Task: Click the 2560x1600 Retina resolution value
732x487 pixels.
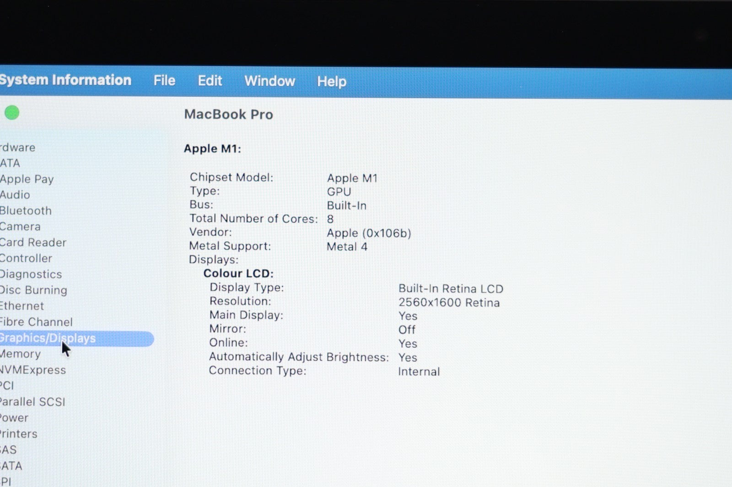Action: [449, 302]
